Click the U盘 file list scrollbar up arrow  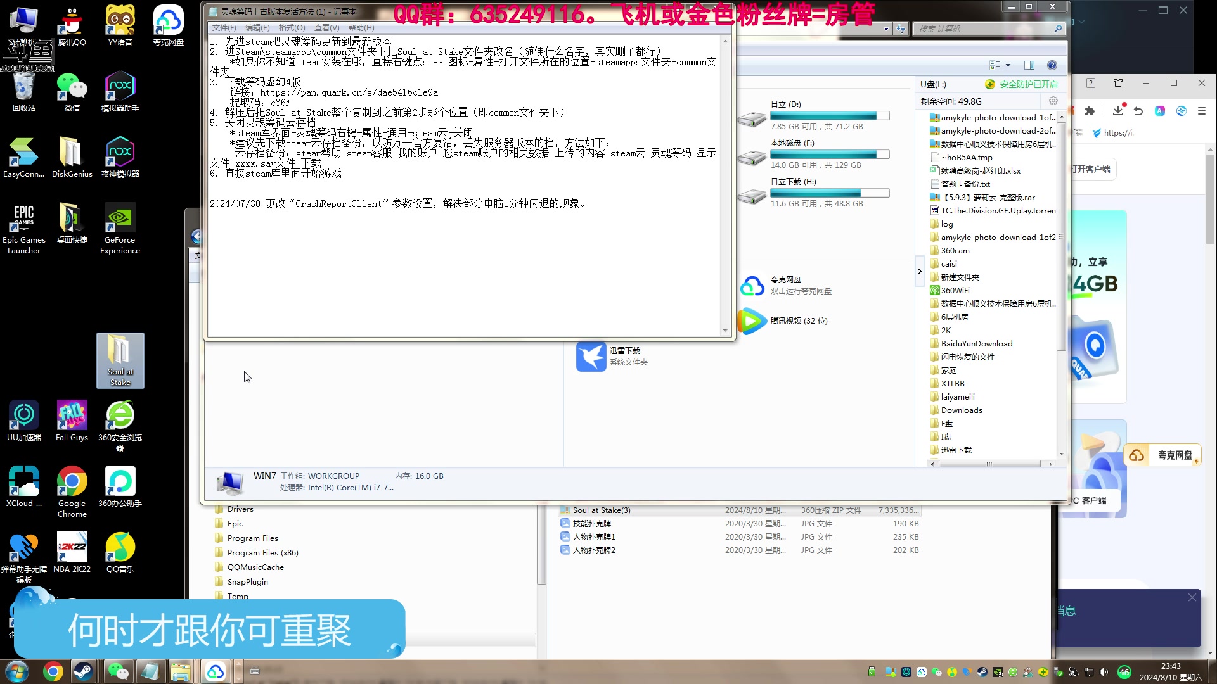coord(1061,117)
